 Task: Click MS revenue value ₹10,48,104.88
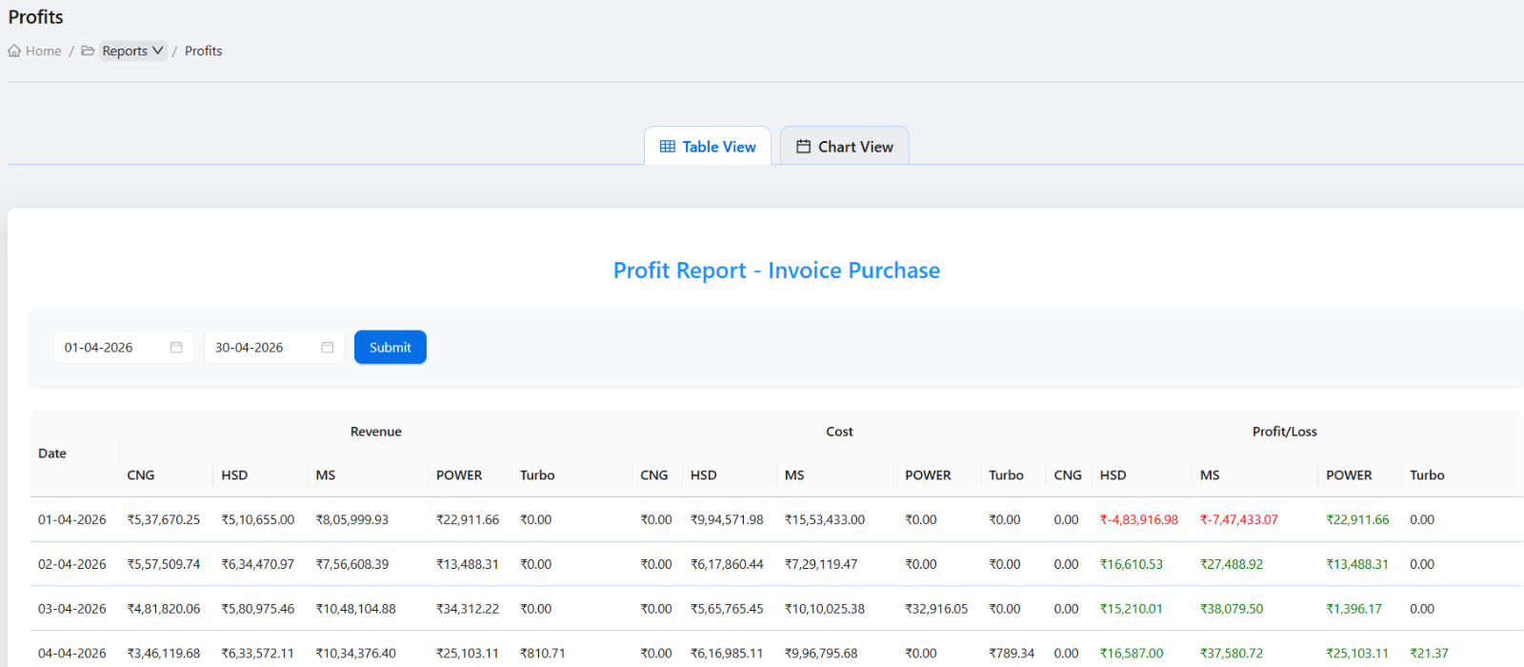[355, 609]
